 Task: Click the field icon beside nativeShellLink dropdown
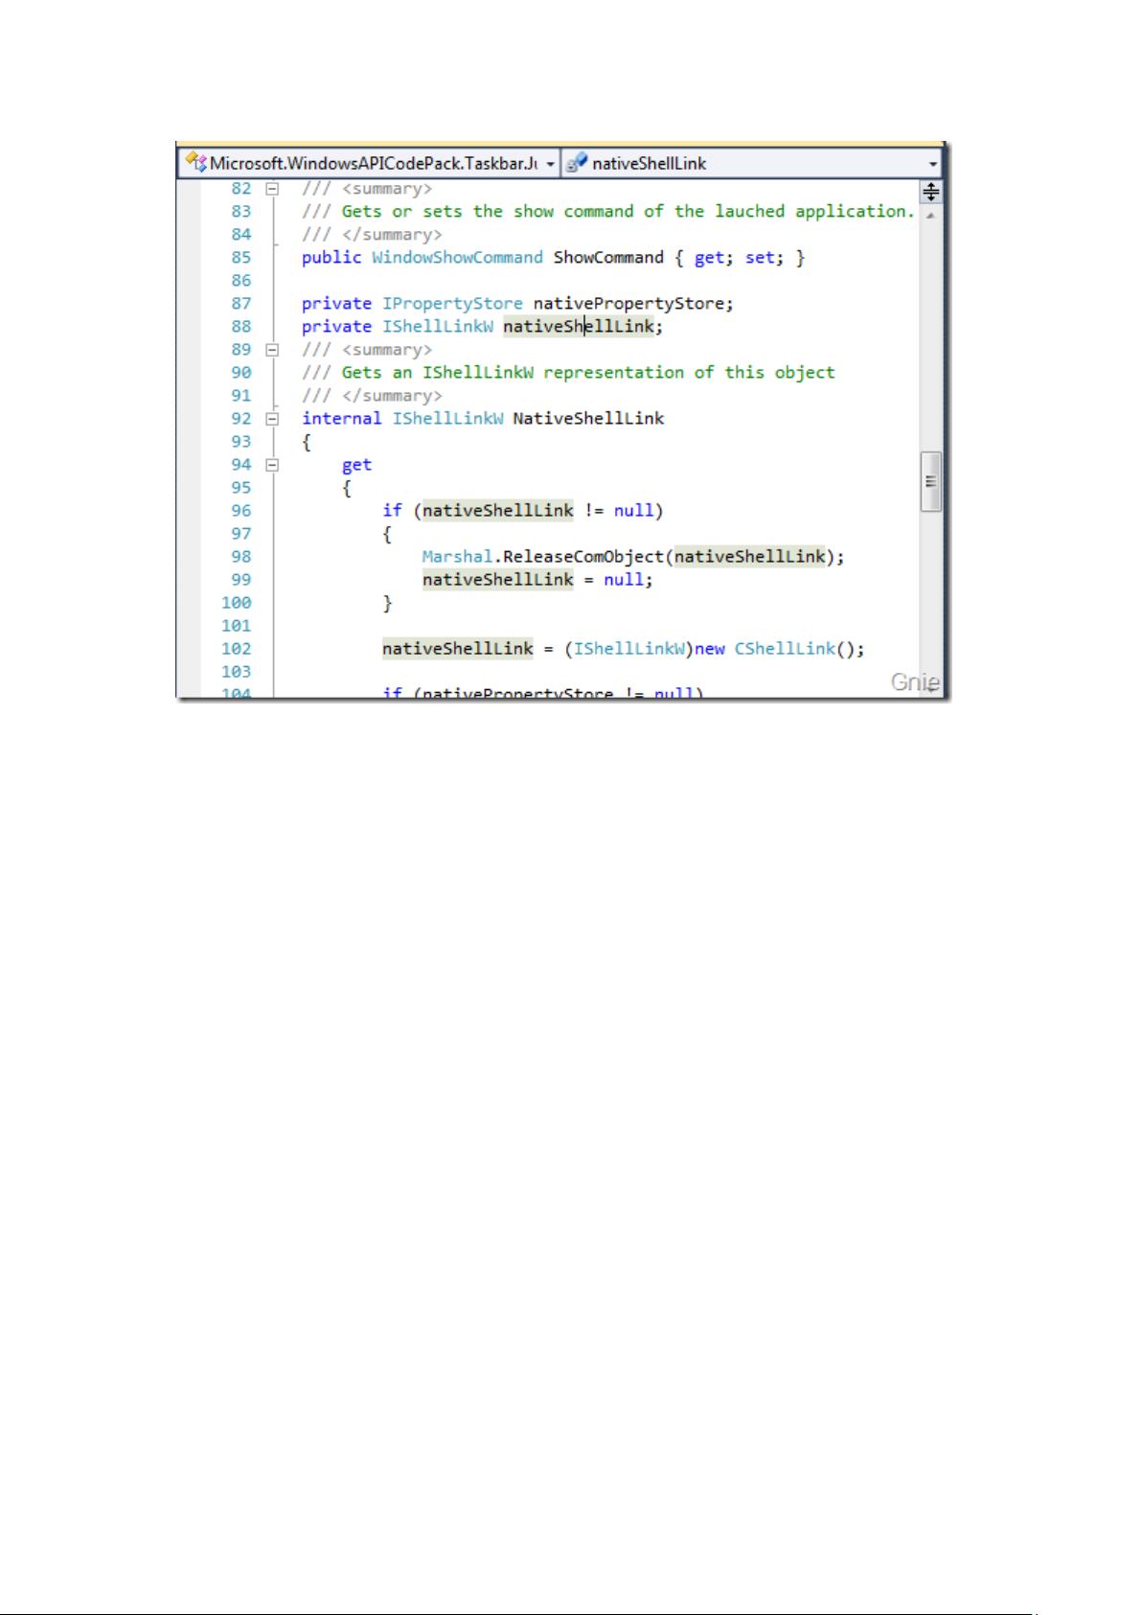pos(576,163)
